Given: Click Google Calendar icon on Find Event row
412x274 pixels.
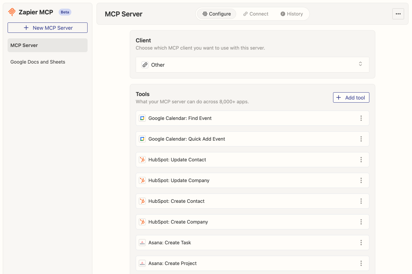Looking at the screenshot, I should [x=142, y=118].
